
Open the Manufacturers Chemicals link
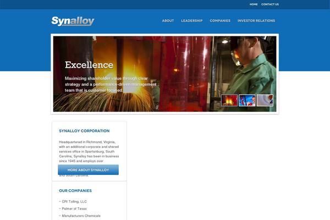81,216
